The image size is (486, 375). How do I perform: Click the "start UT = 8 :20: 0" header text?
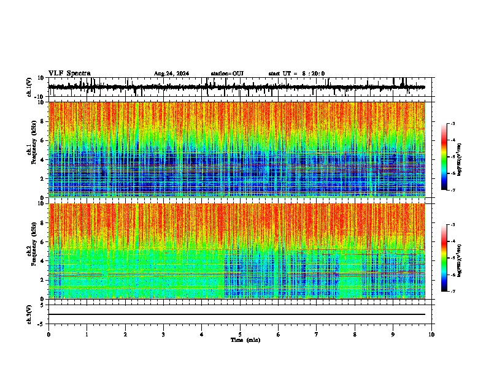click(x=296, y=74)
